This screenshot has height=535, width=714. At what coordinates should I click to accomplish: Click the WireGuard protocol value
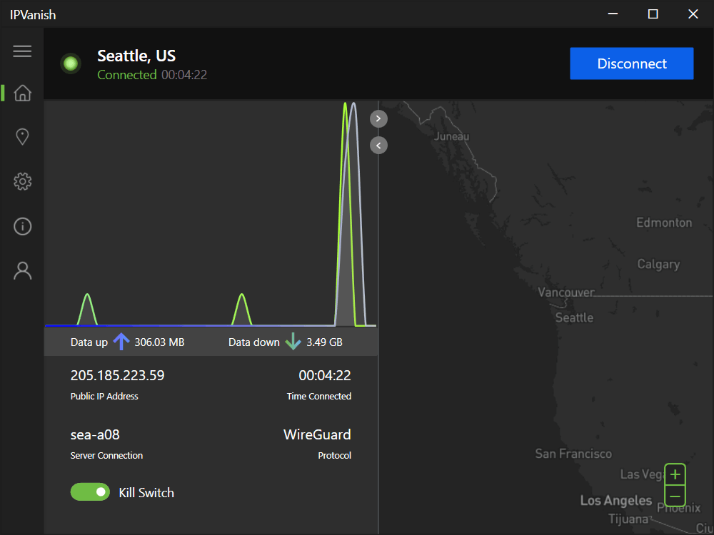[317, 434]
